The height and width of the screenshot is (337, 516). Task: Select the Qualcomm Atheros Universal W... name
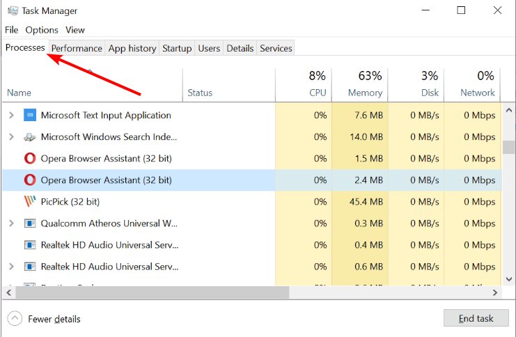click(109, 224)
